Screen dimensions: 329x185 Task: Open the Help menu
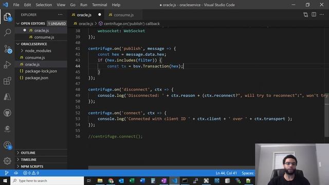(x=116, y=5)
